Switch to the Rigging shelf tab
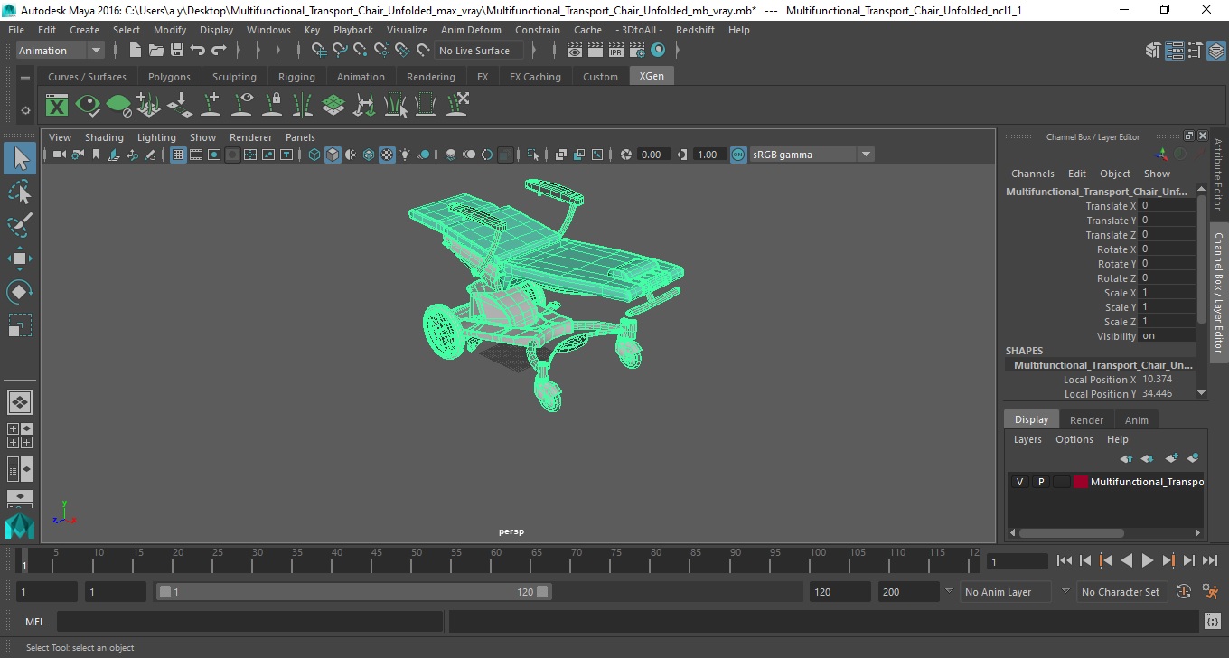Screen dimensions: 1229x658 pyautogui.click(x=296, y=77)
